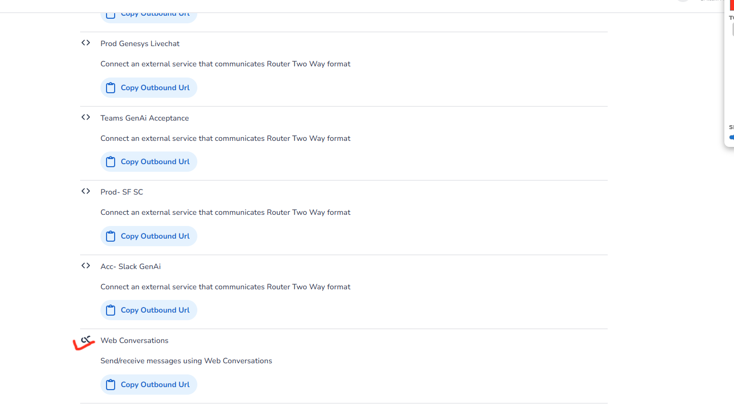734x419 pixels.
Task: Select the "Teams GenAi Acceptance" integration name
Action: pos(145,118)
